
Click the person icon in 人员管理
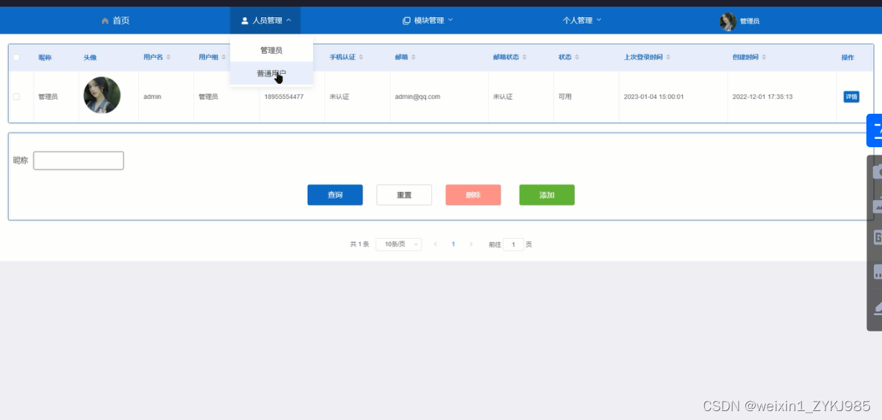coord(245,21)
